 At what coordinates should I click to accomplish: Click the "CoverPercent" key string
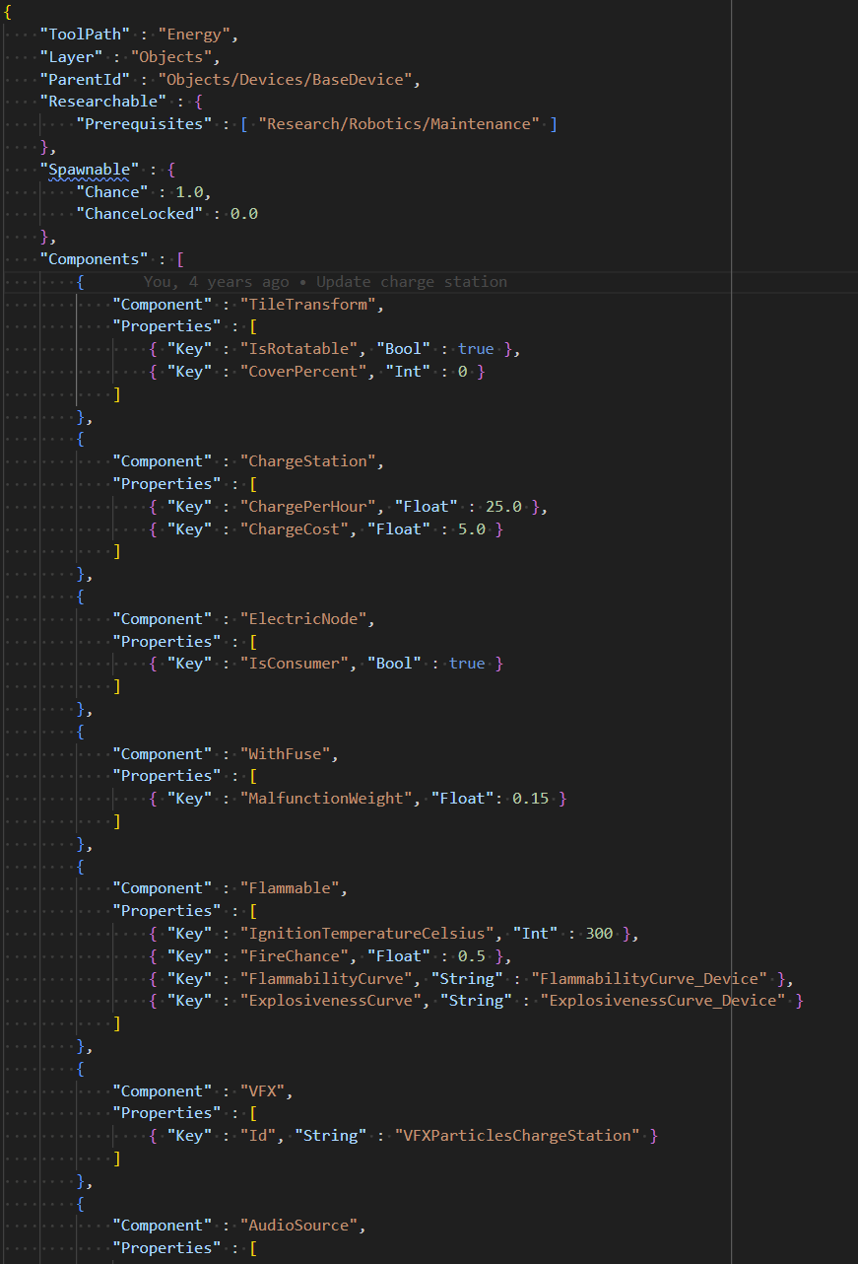(299, 372)
